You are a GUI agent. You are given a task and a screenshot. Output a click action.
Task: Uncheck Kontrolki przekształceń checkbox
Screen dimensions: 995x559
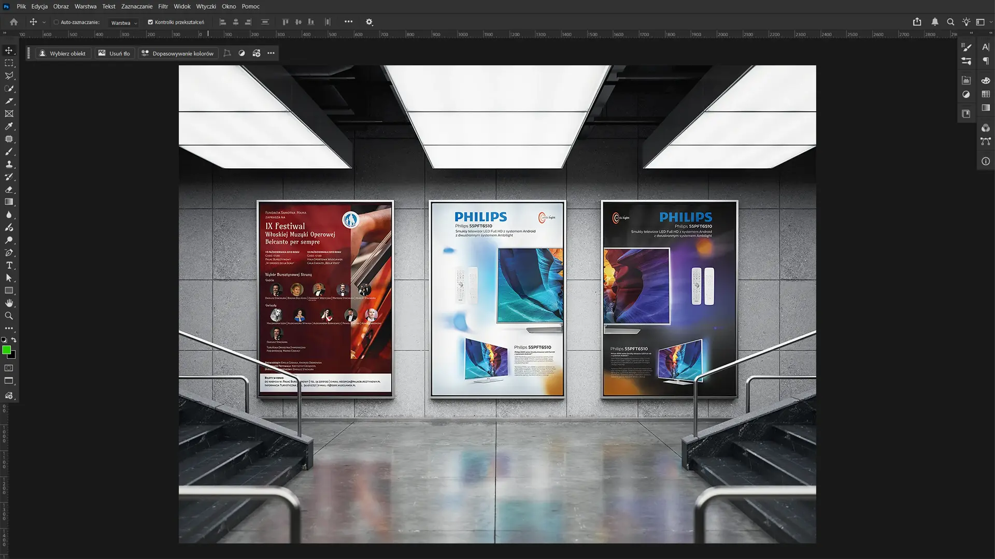click(150, 22)
